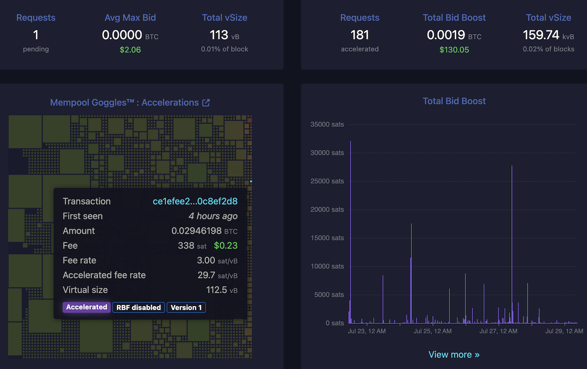This screenshot has width=587, height=369.
Task: Click the fee value 338 sat in tooltip
Action: (185, 245)
